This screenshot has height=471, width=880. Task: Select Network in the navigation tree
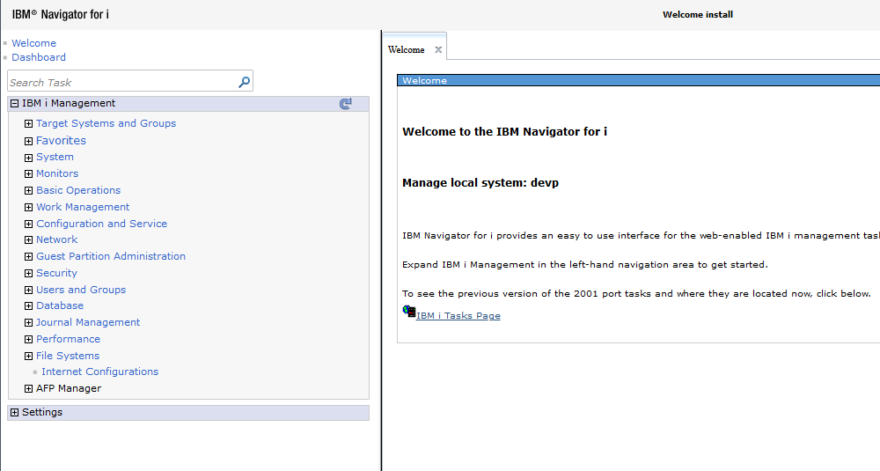pyautogui.click(x=56, y=239)
